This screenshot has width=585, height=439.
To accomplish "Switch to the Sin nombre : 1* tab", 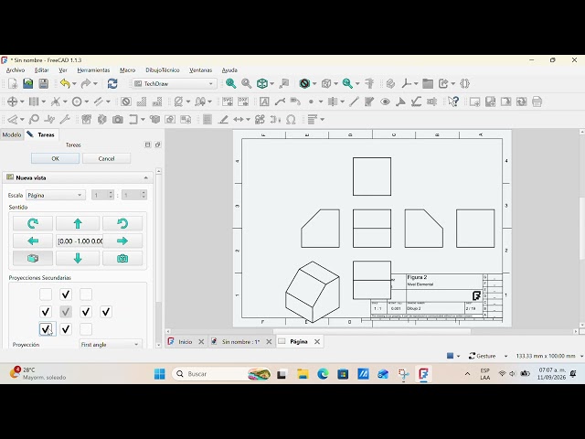I will pyautogui.click(x=240, y=341).
